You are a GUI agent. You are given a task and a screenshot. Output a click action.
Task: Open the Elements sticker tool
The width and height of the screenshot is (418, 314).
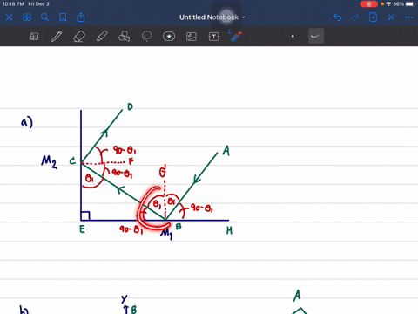coord(169,37)
